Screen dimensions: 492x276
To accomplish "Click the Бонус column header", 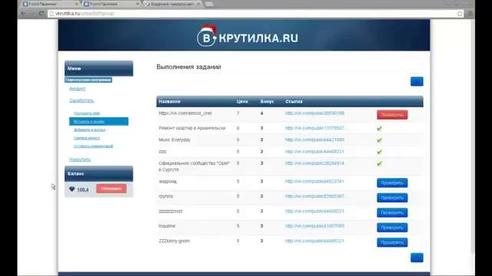I will pyautogui.click(x=267, y=101).
